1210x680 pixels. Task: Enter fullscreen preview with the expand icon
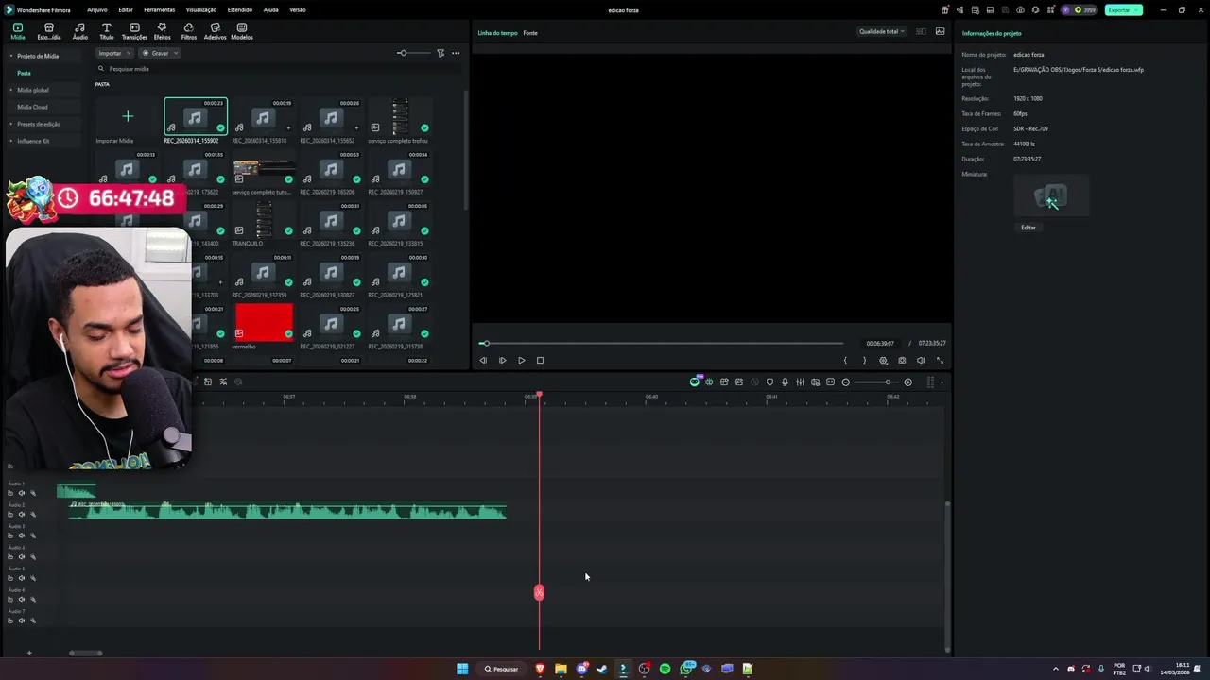pyautogui.click(x=940, y=360)
